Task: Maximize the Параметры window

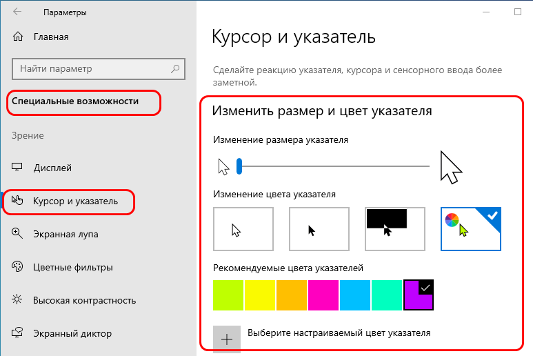Action: click(518, 12)
